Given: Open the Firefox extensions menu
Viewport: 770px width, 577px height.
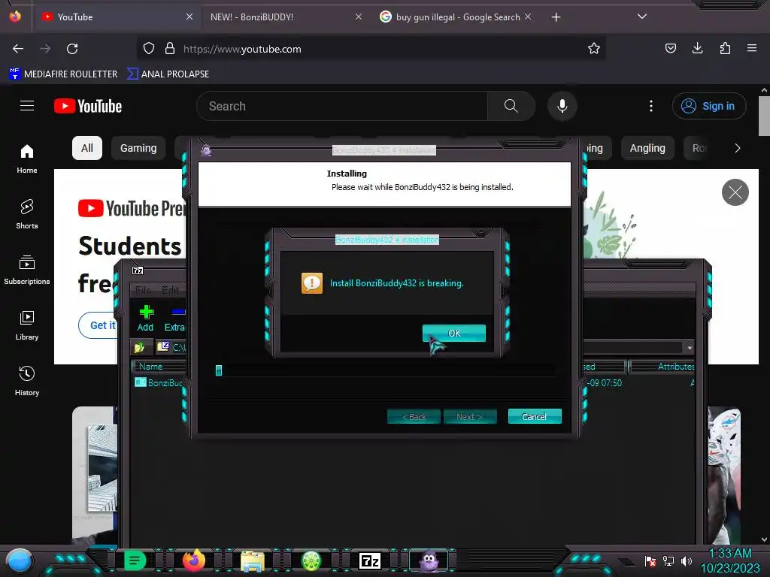Looking at the screenshot, I should (725, 48).
